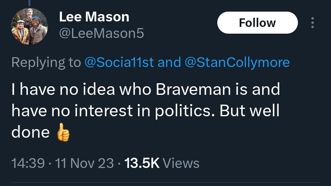Click the "Replying to" text
The height and width of the screenshot is (186, 331).
click(x=46, y=62)
